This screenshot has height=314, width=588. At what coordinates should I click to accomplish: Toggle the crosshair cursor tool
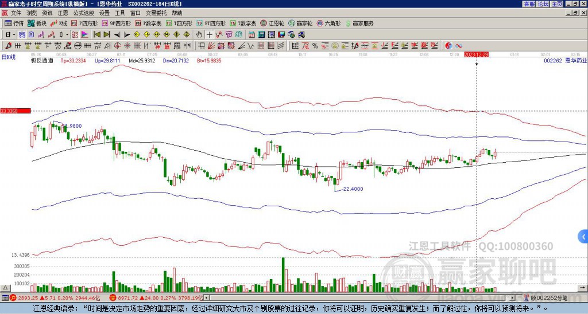pos(209,35)
